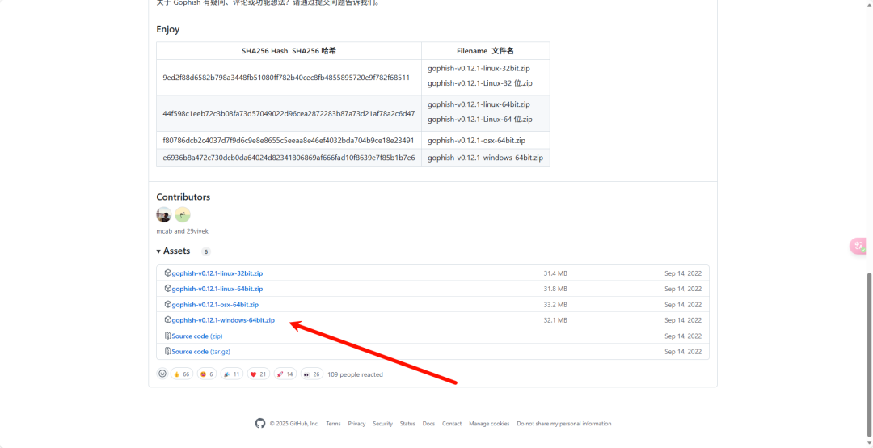Click the © 2025 GitHub, Inc. text

coord(294,424)
